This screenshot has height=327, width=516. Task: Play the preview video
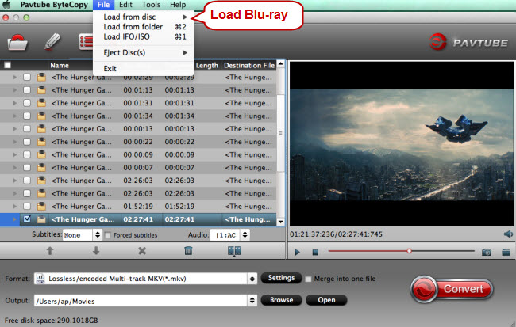point(297,252)
